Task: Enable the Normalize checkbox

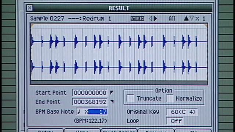Action: [170, 98]
